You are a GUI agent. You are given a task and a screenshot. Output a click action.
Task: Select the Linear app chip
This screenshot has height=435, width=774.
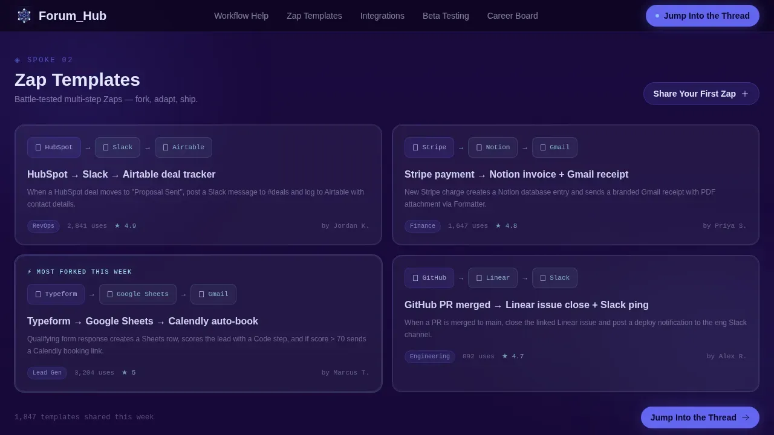pyautogui.click(x=493, y=278)
